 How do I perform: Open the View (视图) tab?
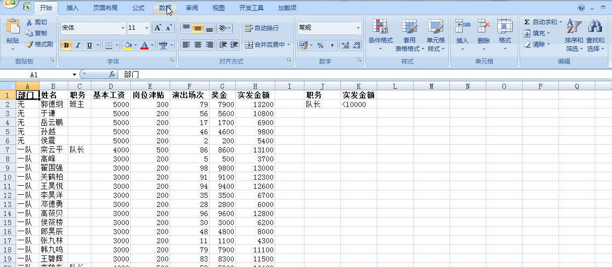pyautogui.click(x=219, y=8)
